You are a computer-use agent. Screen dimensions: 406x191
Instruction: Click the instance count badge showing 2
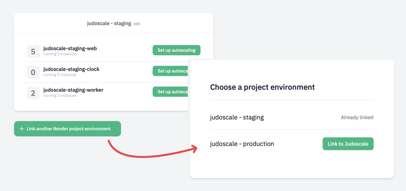(x=33, y=93)
